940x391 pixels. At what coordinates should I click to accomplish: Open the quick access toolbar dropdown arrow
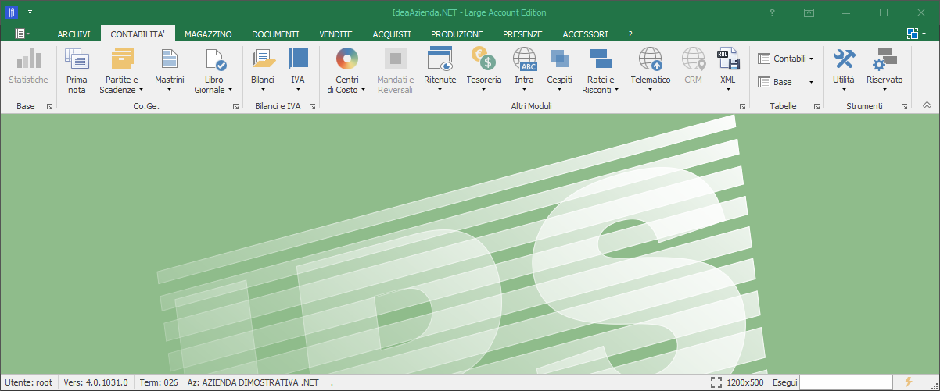pos(30,12)
